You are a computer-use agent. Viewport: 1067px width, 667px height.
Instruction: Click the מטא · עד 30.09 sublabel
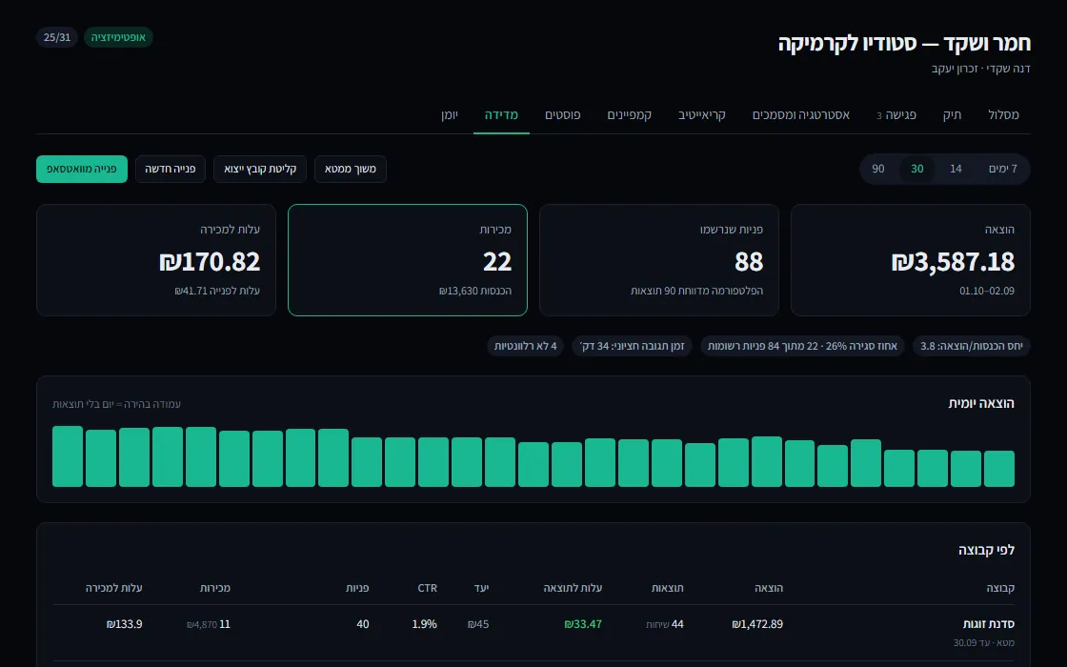point(984,642)
